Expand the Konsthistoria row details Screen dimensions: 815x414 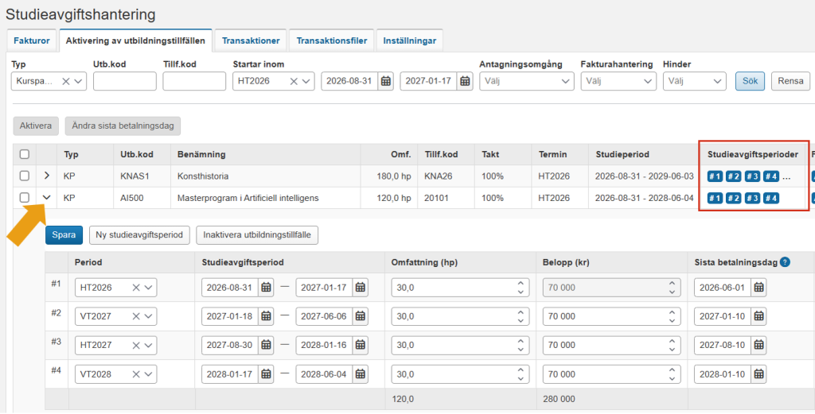(47, 176)
